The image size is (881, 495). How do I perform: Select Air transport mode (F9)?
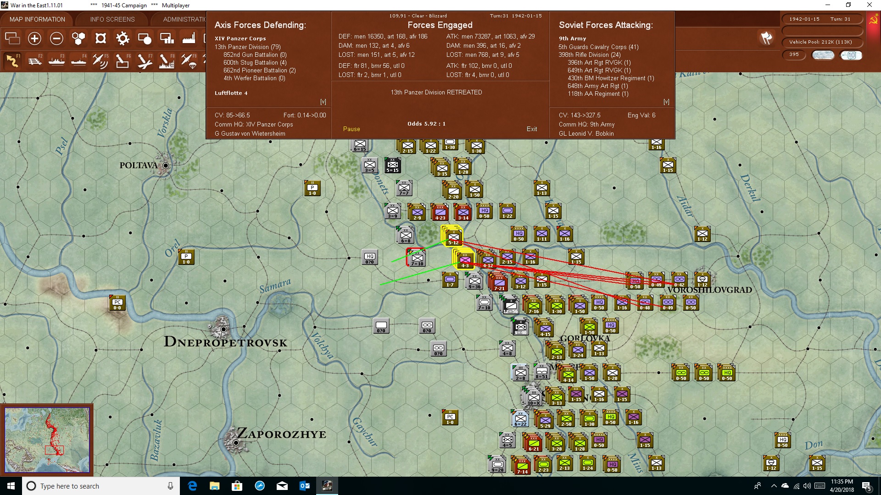tap(189, 60)
